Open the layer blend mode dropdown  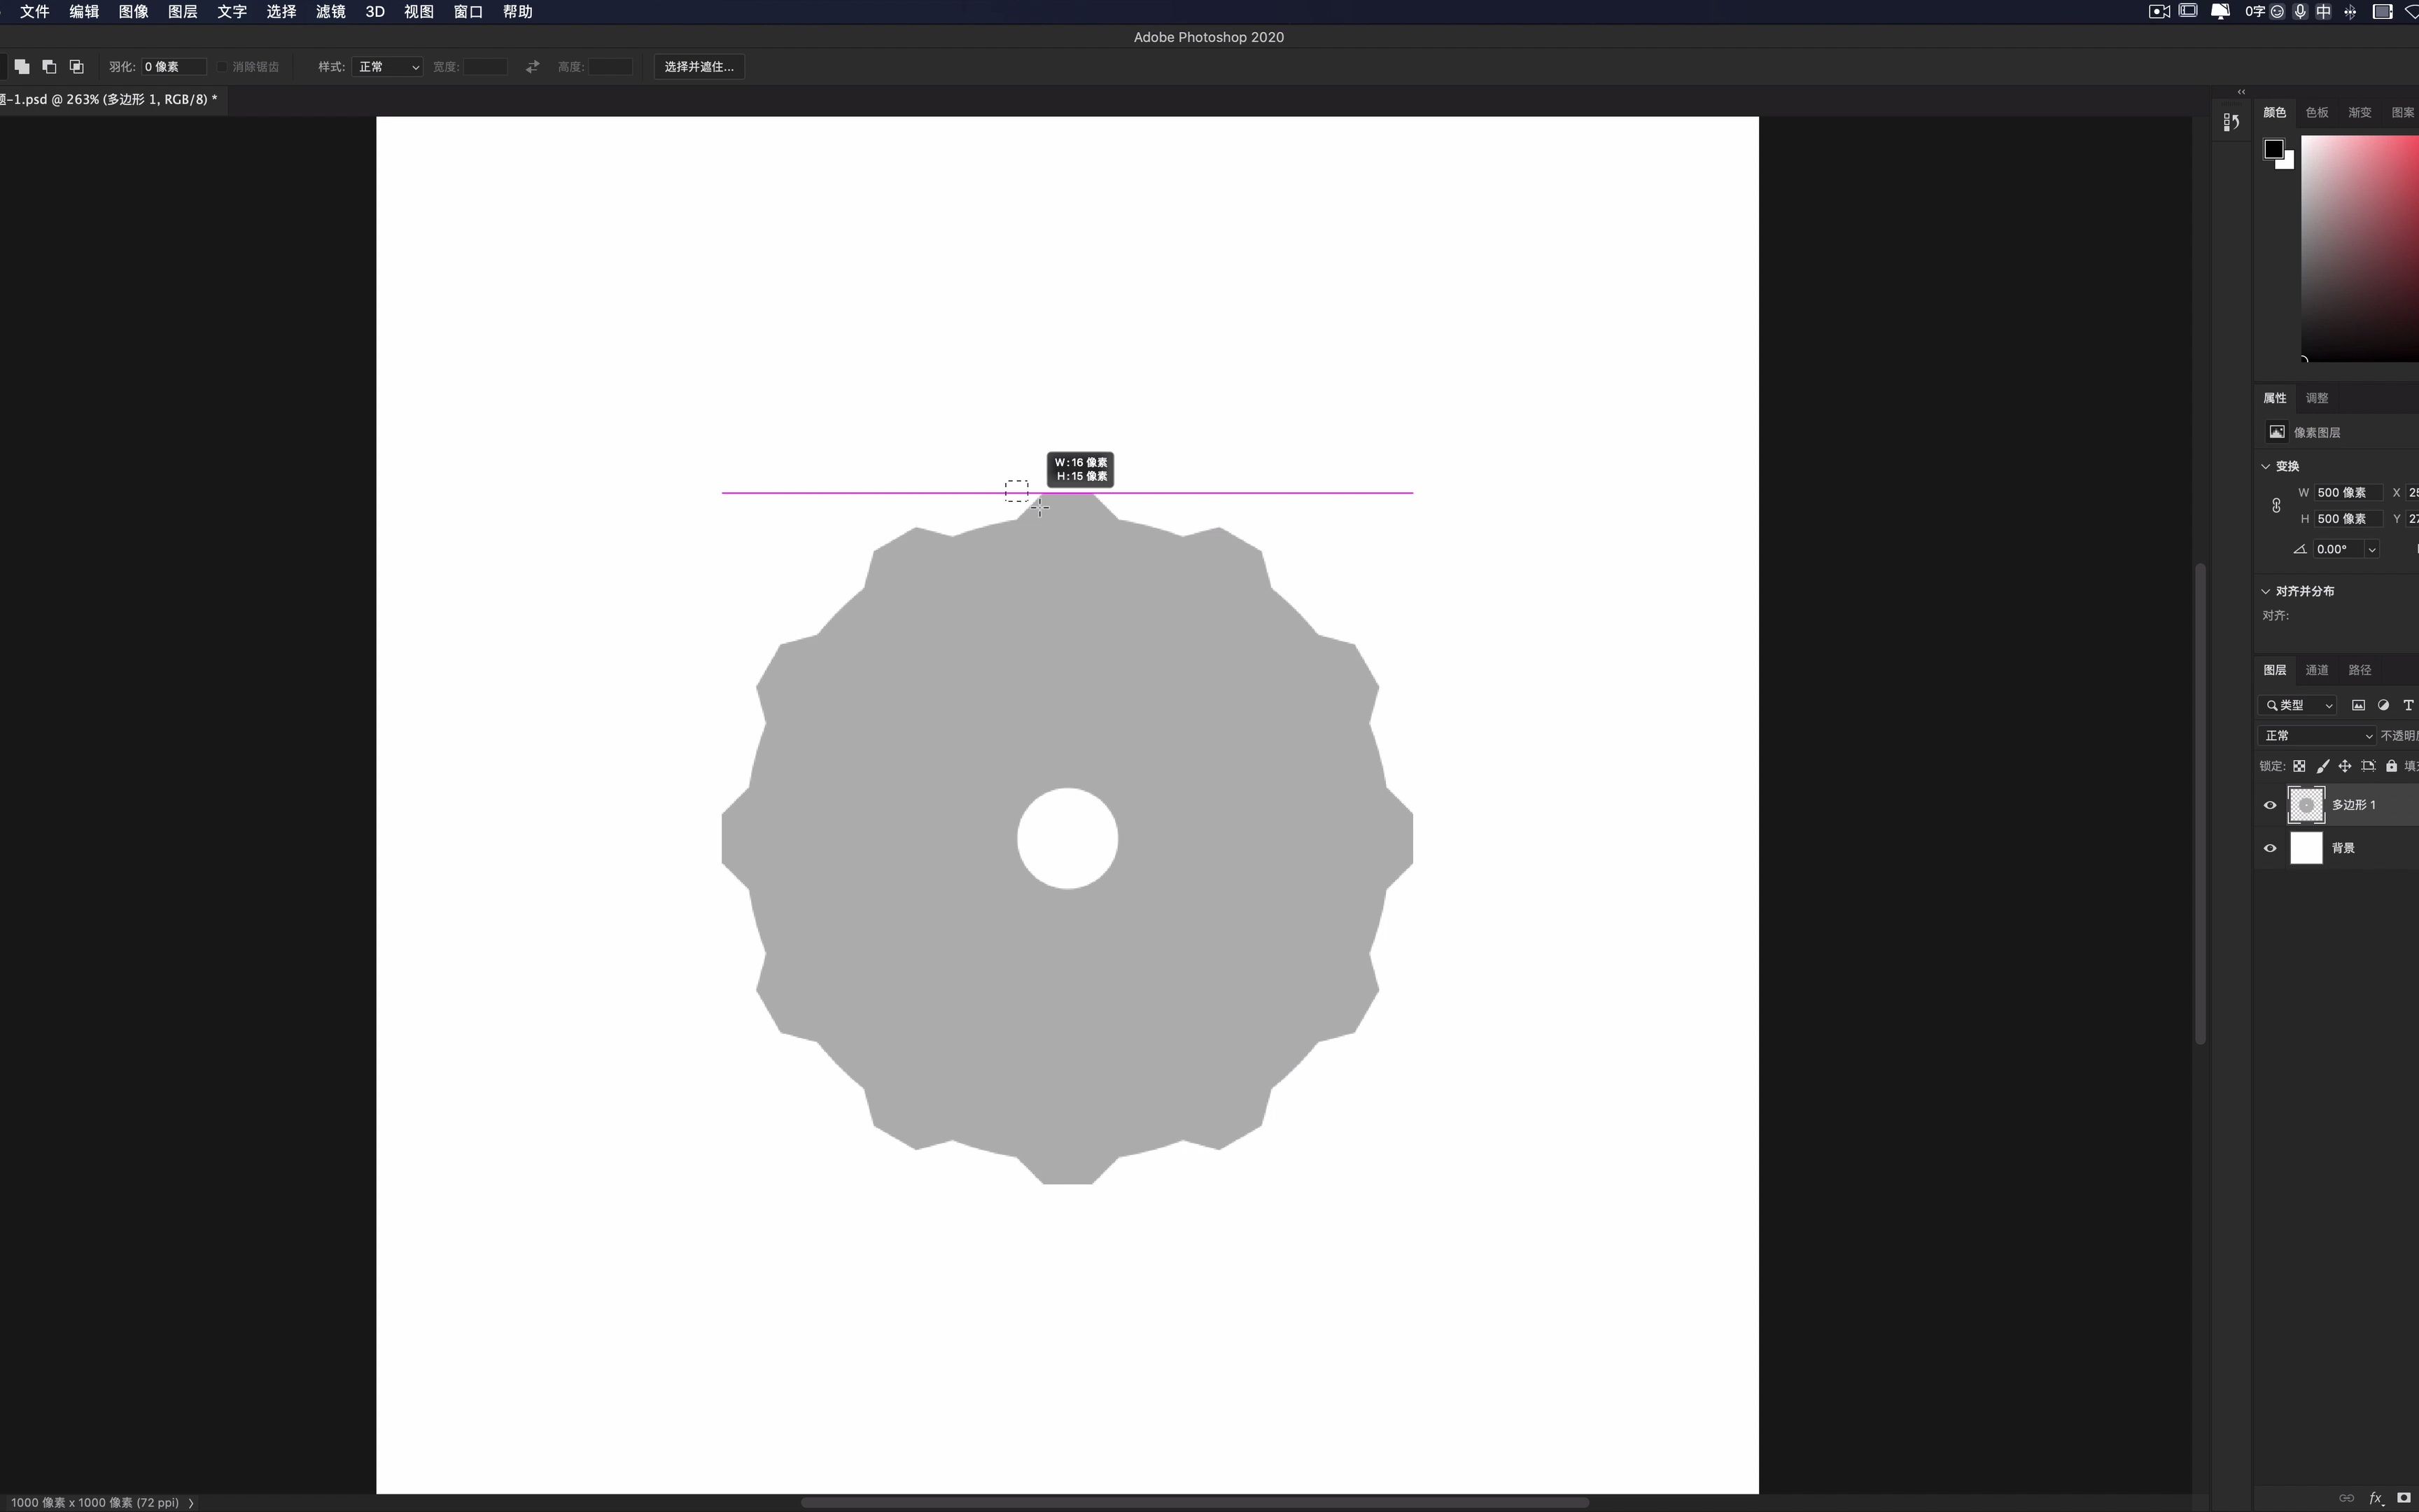(x=2316, y=736)
